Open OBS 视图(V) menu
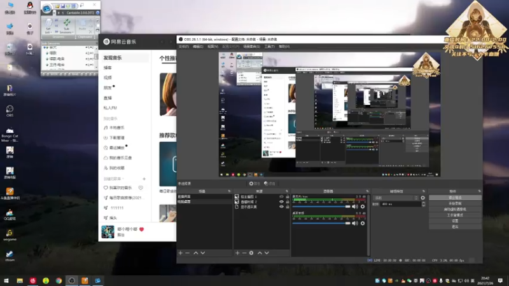This screenshot has width=509, height=286. [213, 46]
